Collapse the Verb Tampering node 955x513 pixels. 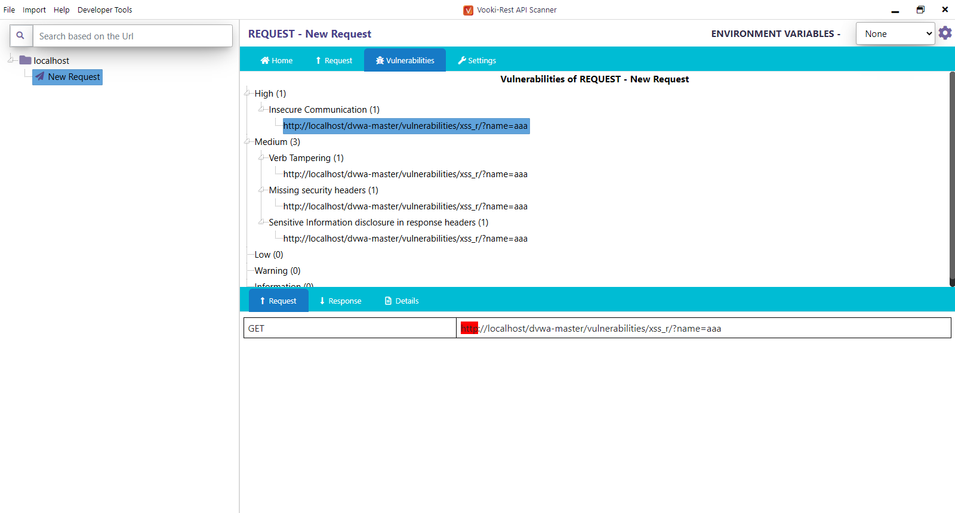pyautogui.click(x=261, y=156)
